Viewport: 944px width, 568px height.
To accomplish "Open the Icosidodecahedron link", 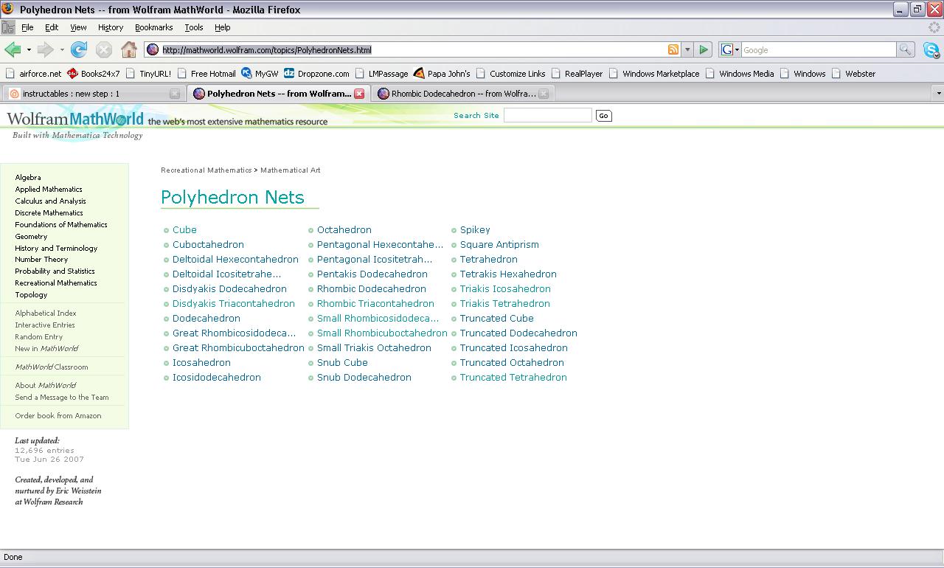I will click(x=217, y=378).
